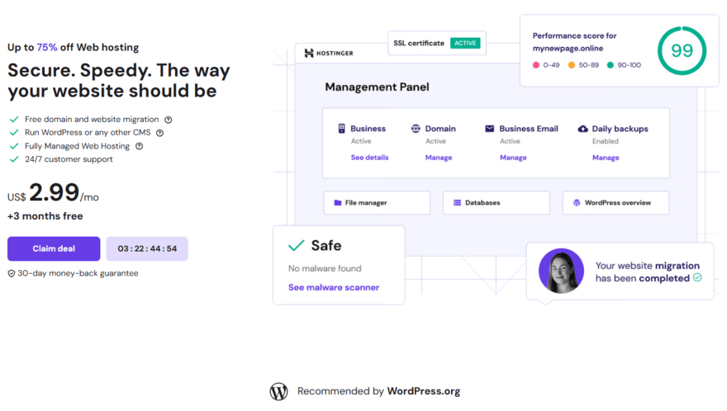Image resolution: width=727 pixels, height=411 pixels.
Task: Click the Secure. Speedy. headline
Action: (119, 81)
